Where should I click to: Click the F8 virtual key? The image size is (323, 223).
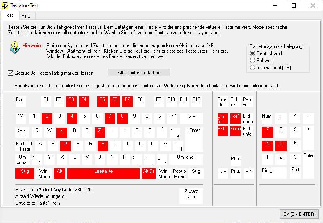[140, 101]
